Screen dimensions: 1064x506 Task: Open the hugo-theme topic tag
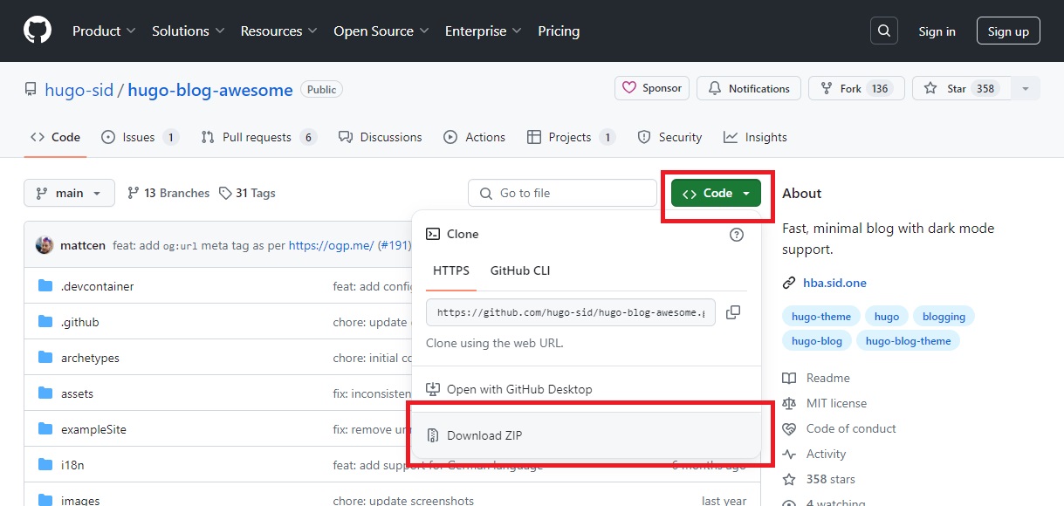821,317
